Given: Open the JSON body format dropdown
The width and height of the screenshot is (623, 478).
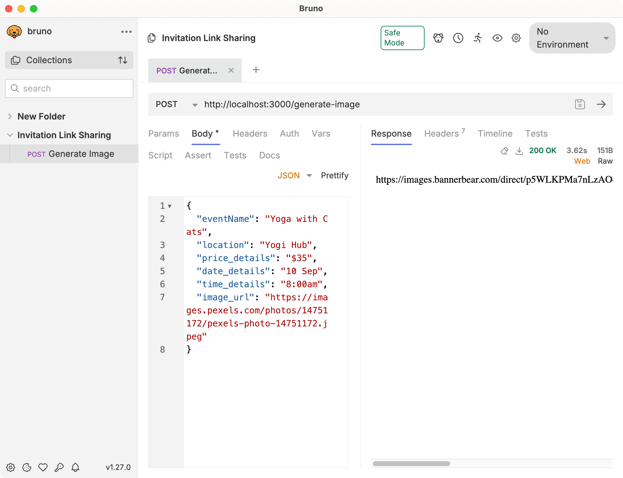Looking at the screenshot, I should click(294, 175).
